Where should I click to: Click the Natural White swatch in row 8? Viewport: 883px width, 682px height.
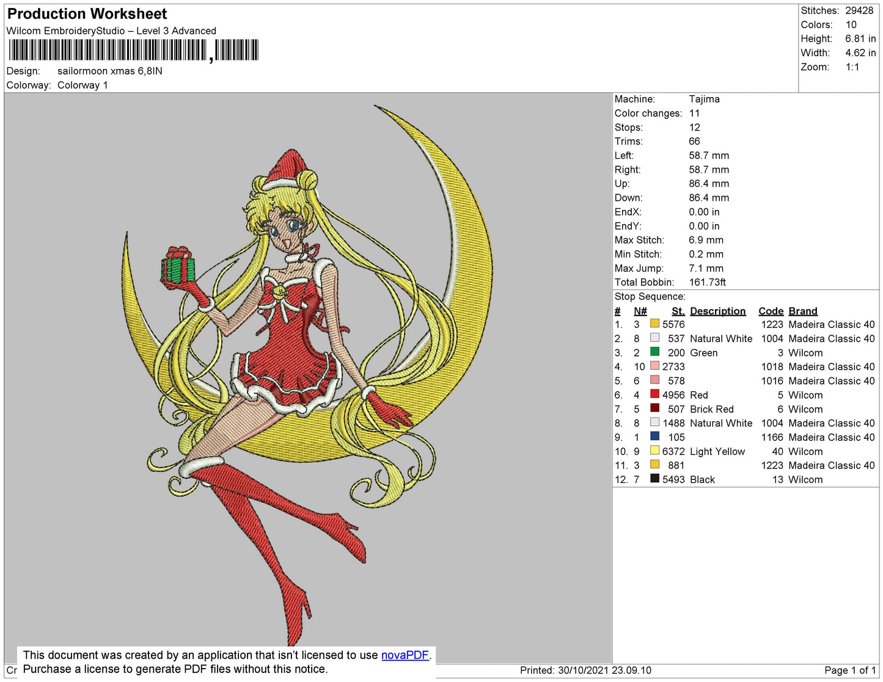click(655, 422)
